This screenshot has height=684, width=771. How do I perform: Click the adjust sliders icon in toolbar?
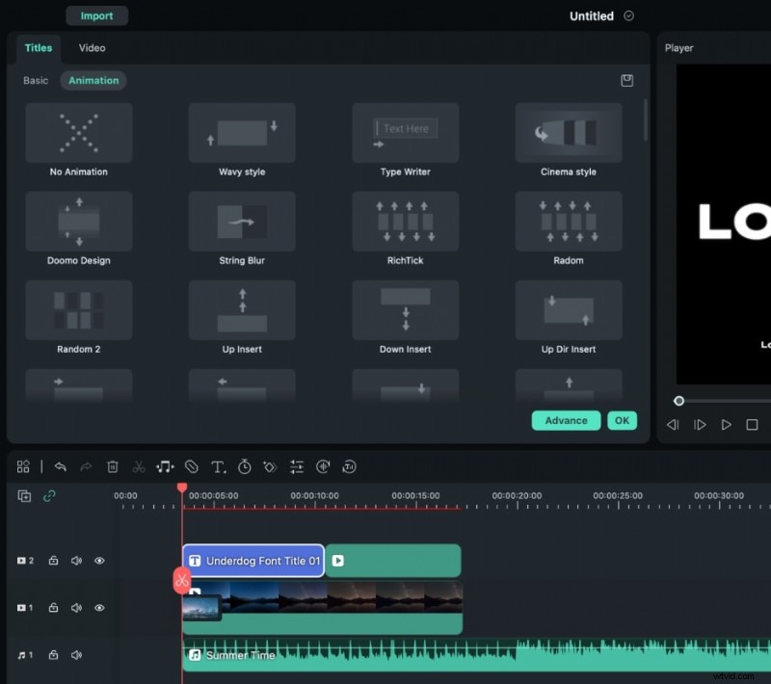pos(297,466)
